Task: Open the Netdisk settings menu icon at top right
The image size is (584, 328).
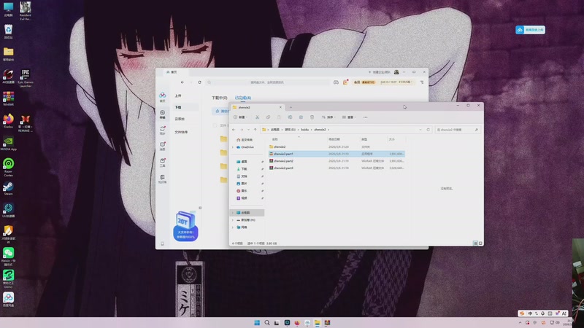Action: point(422,82)
